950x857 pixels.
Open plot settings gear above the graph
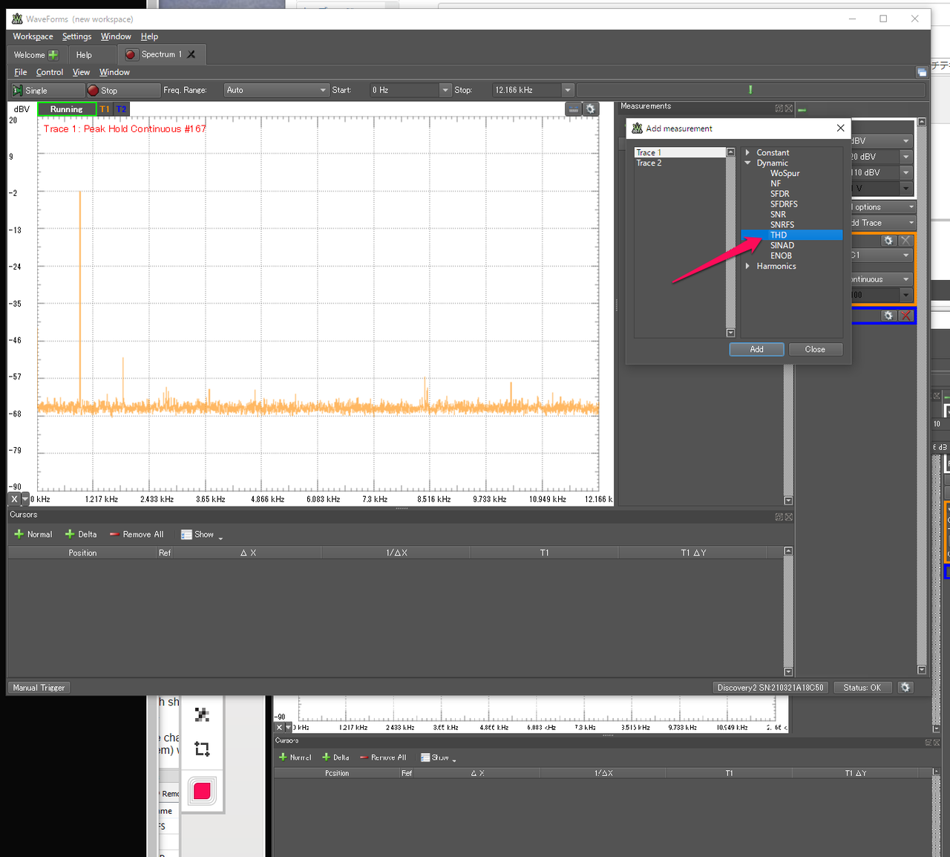point(591,109)
